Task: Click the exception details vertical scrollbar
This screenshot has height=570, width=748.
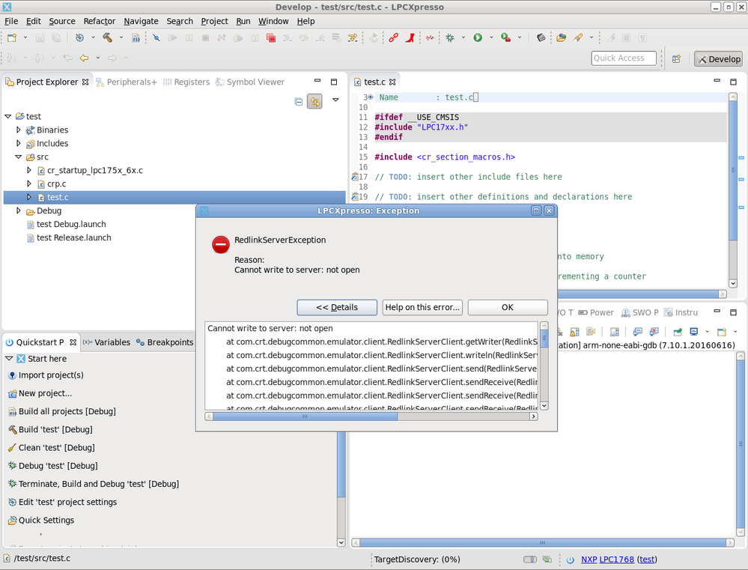Action: click(x=544, y=366)
